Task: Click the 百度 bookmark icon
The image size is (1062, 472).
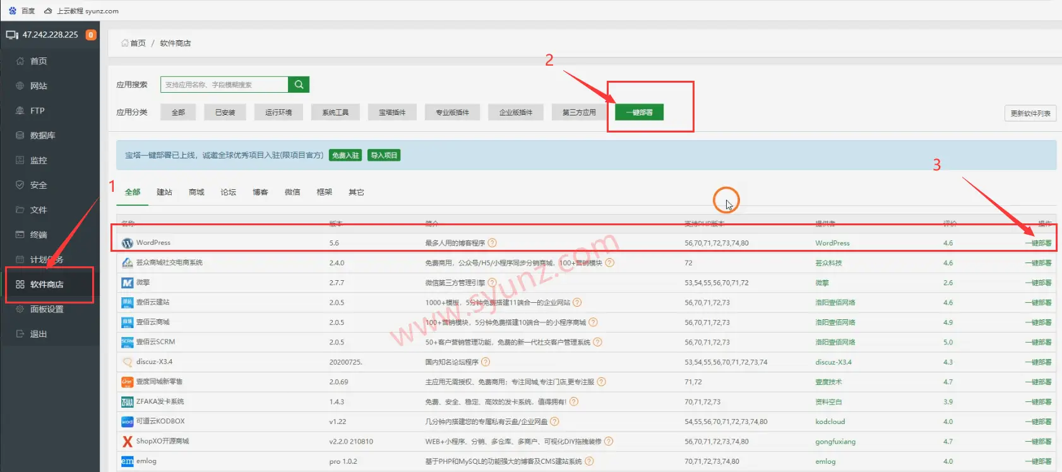Action: tap(13, 11)
